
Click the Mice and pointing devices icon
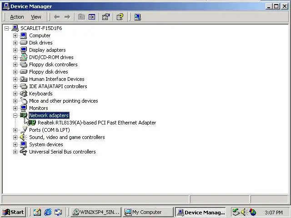tap(24, 101)
